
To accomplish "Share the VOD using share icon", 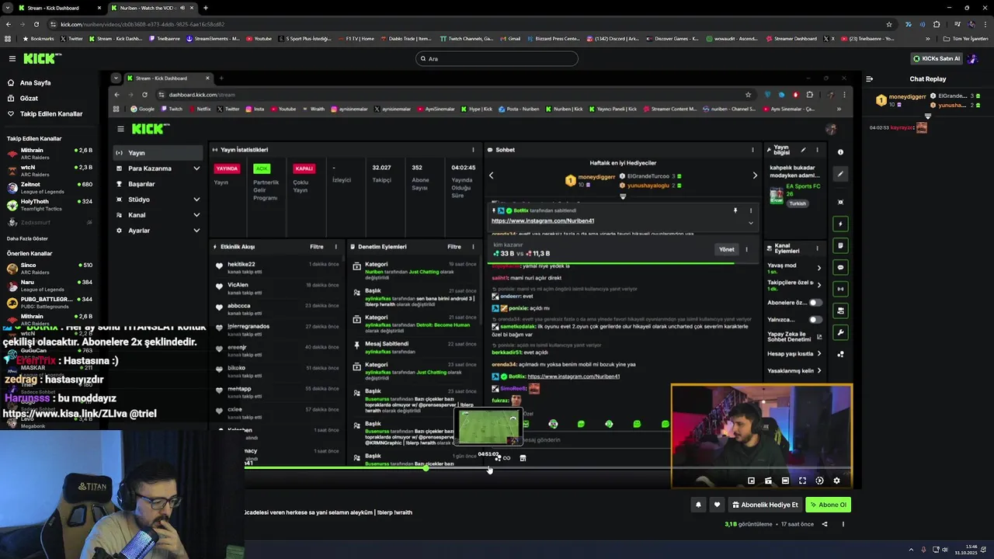I will [825, 524].
